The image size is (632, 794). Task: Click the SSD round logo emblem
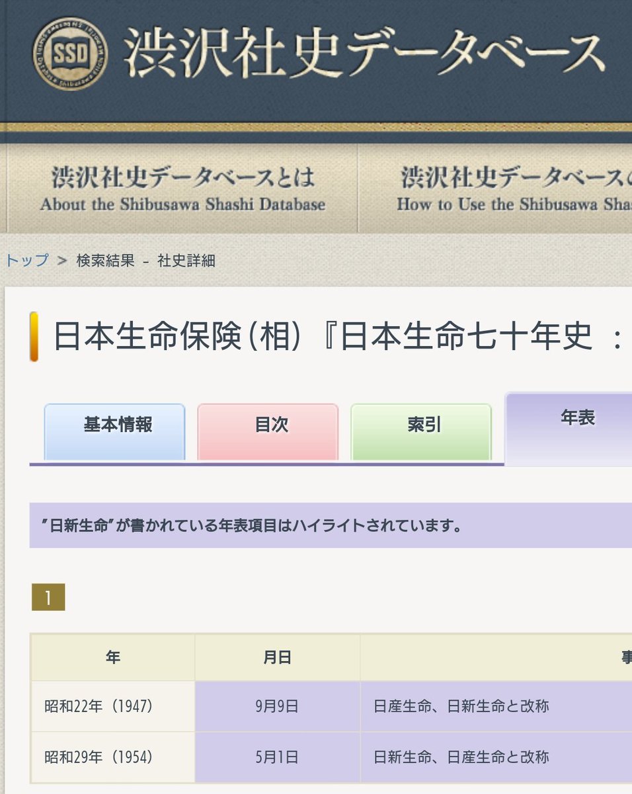pyautogui.click(x=70, y=54)
